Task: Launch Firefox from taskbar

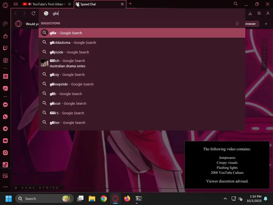Action: (127, 199)
